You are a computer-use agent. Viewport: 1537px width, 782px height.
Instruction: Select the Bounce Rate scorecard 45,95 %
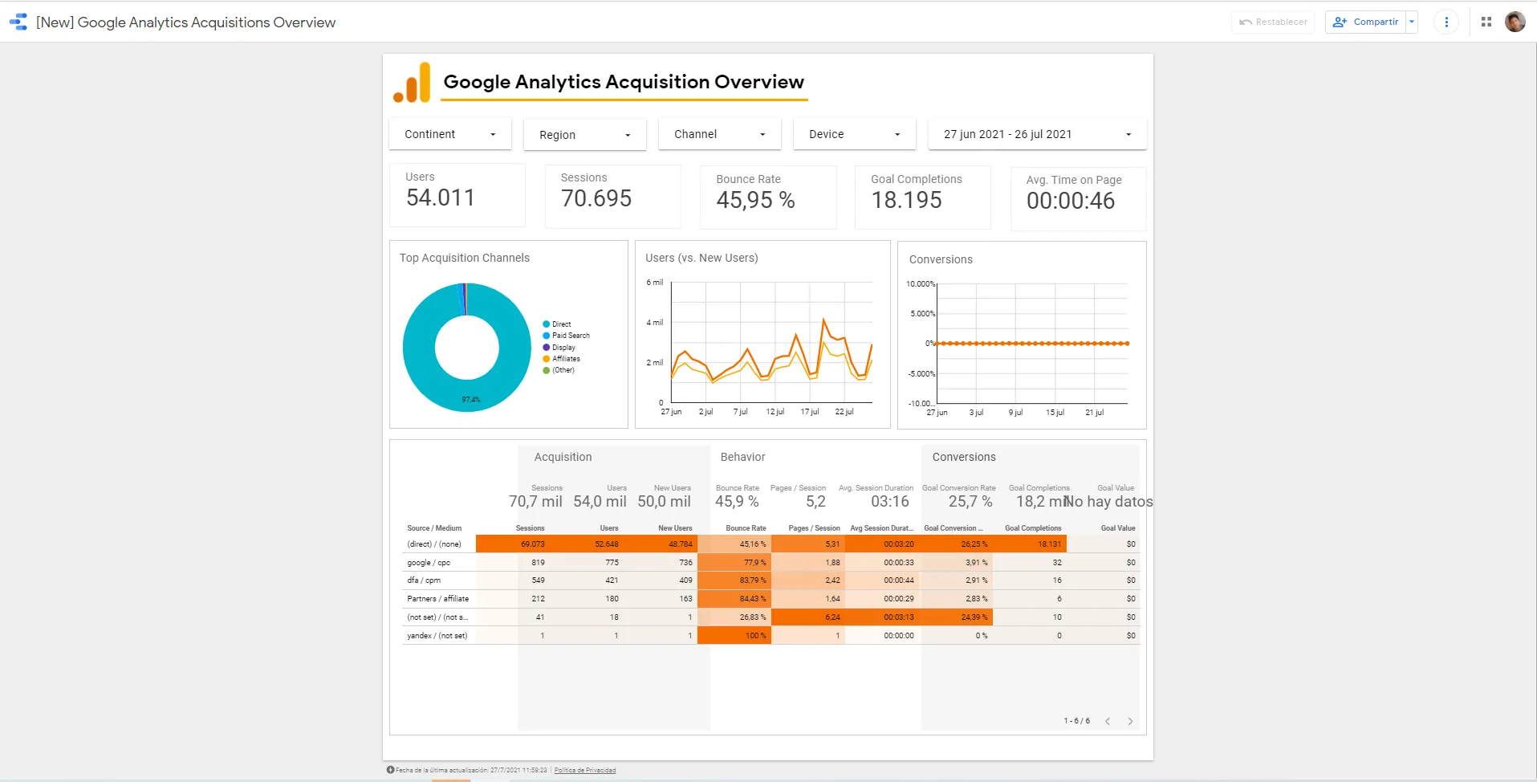(x=768, y=198)
